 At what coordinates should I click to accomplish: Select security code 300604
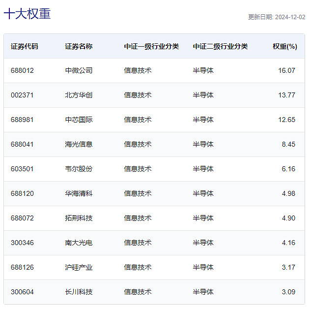point(22,292)
